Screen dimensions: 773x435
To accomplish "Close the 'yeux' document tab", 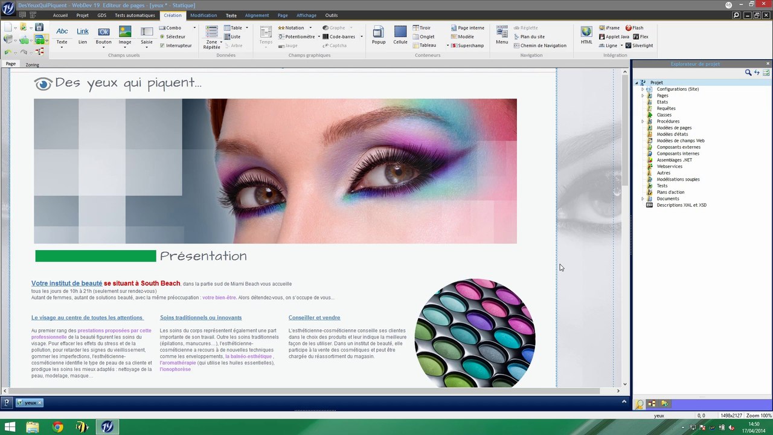I will pos(40,403).
